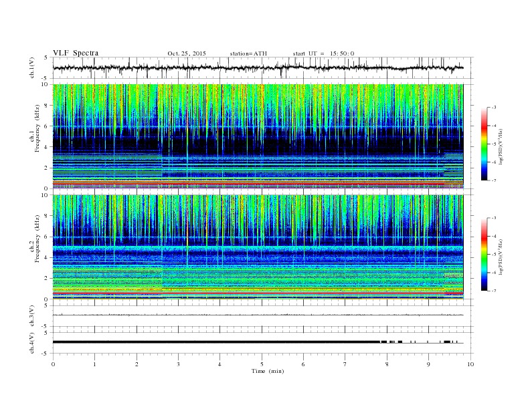This screenshot has width=530, height=409.
Task: Click the "VLF Spectra" title text
Action: pyautogui.click(x=76, y=53)
